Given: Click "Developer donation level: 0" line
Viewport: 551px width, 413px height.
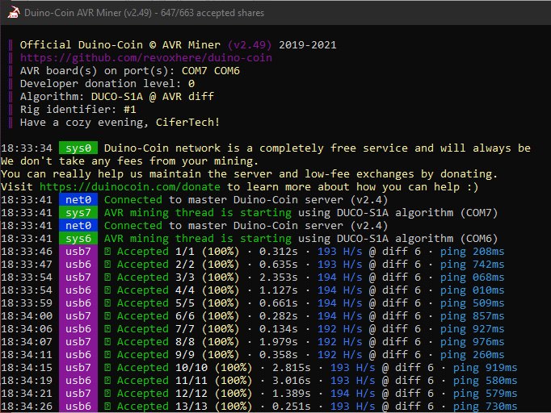Looking at the screenshot, I should [107, 84].
